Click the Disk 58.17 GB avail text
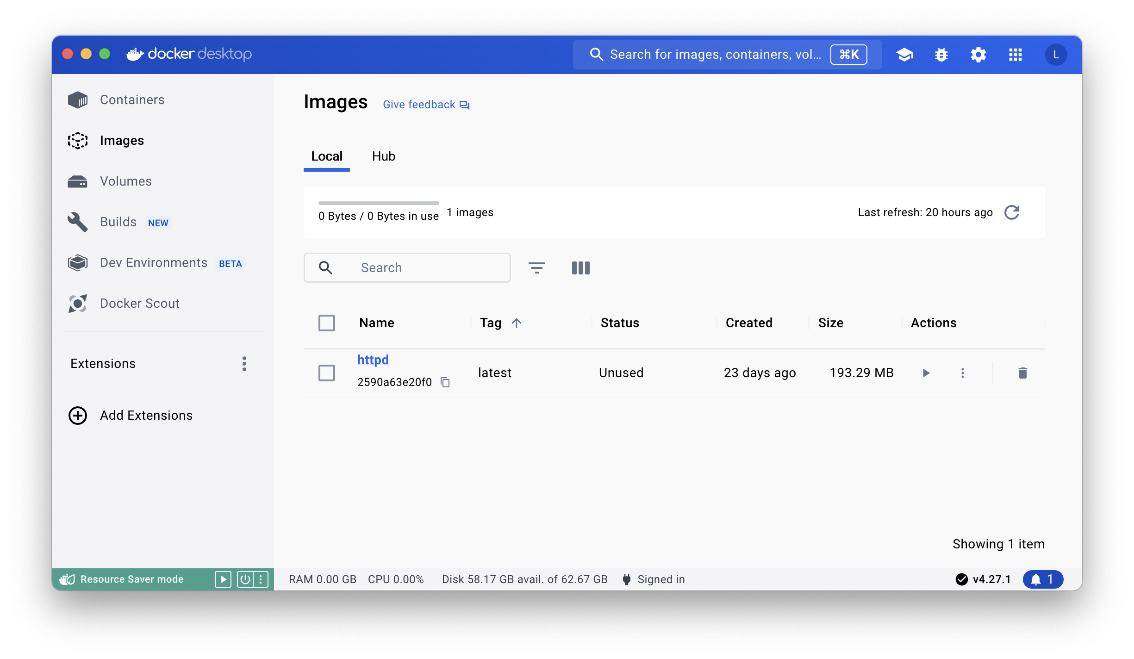Screen dimensions: 1134x659 tap(525, 579)
